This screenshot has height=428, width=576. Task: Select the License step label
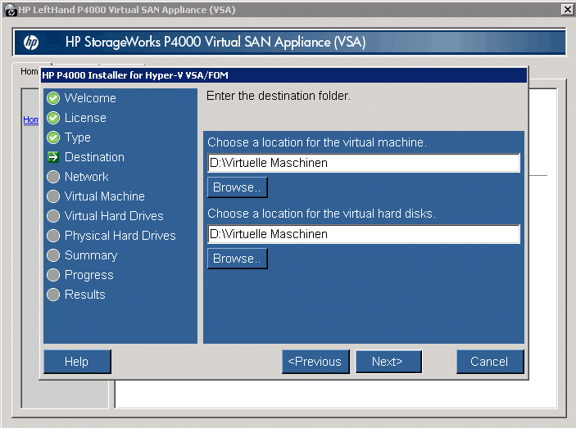(85, 118)
